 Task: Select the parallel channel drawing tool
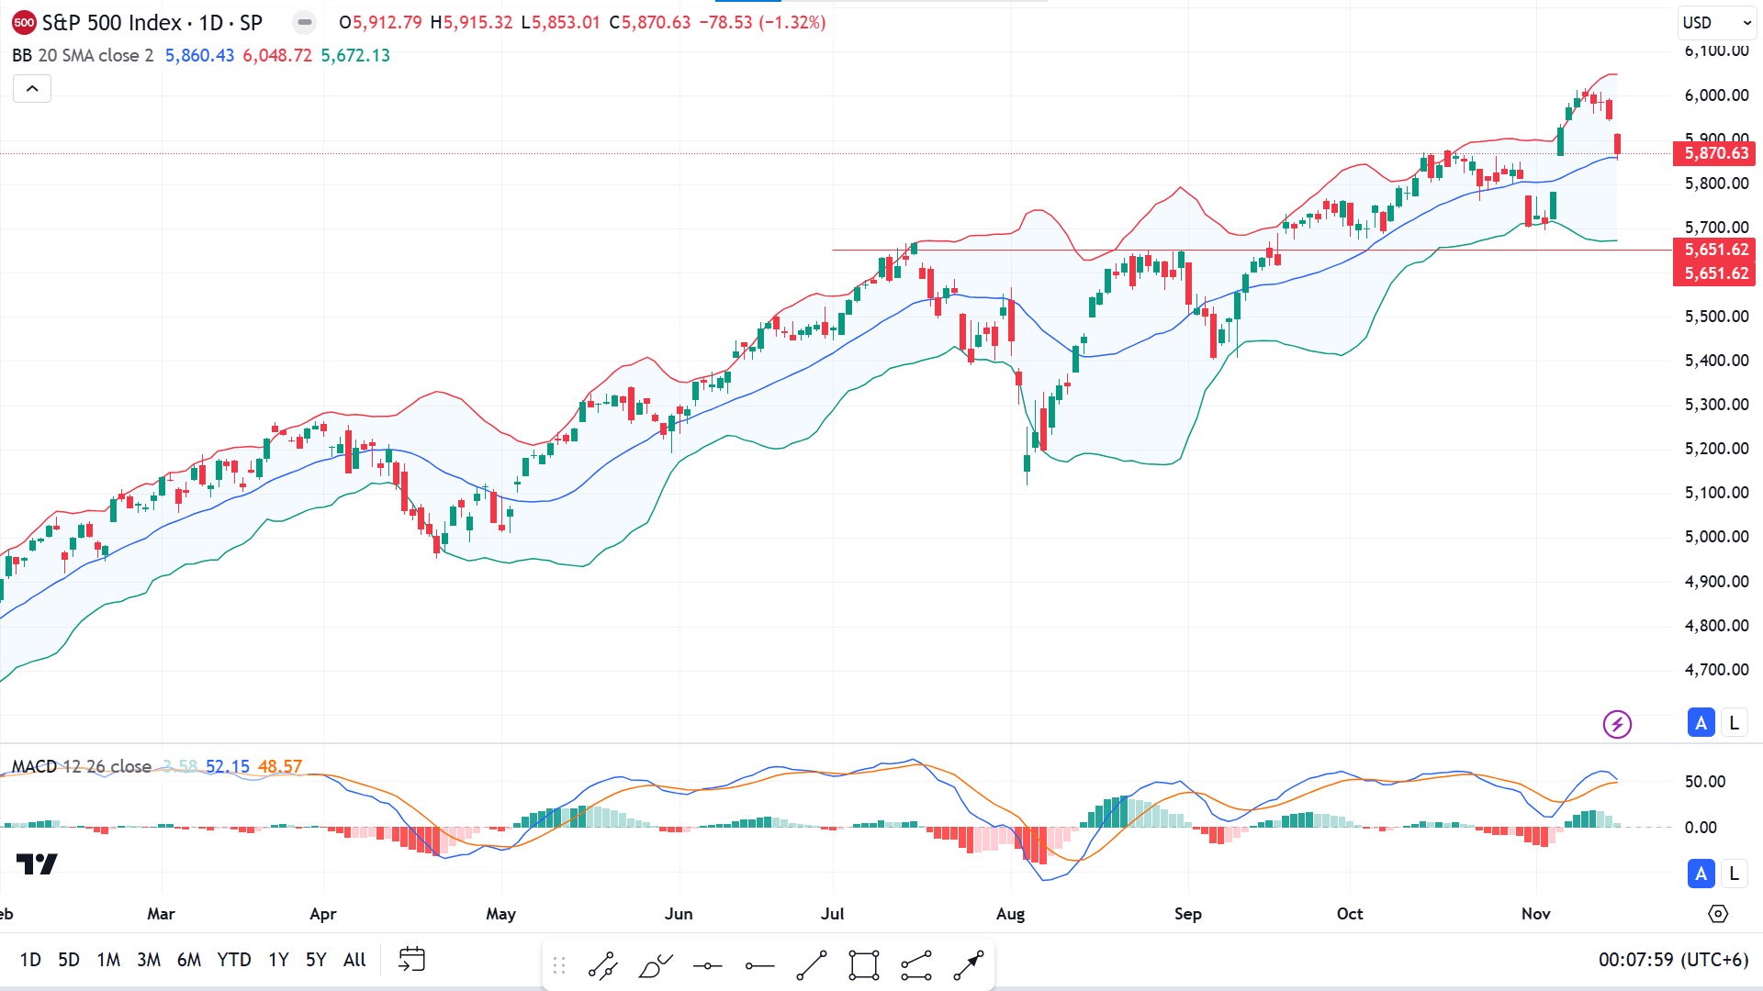(602, 965)
